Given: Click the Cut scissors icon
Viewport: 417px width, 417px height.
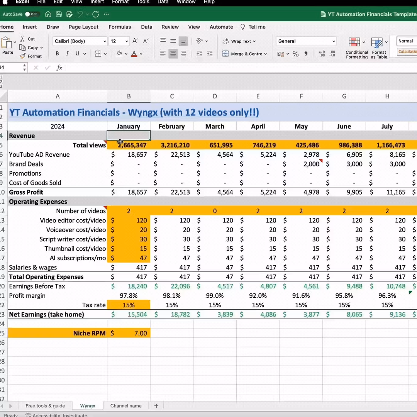Looking at the screenshot, I should tap(22, 39).
